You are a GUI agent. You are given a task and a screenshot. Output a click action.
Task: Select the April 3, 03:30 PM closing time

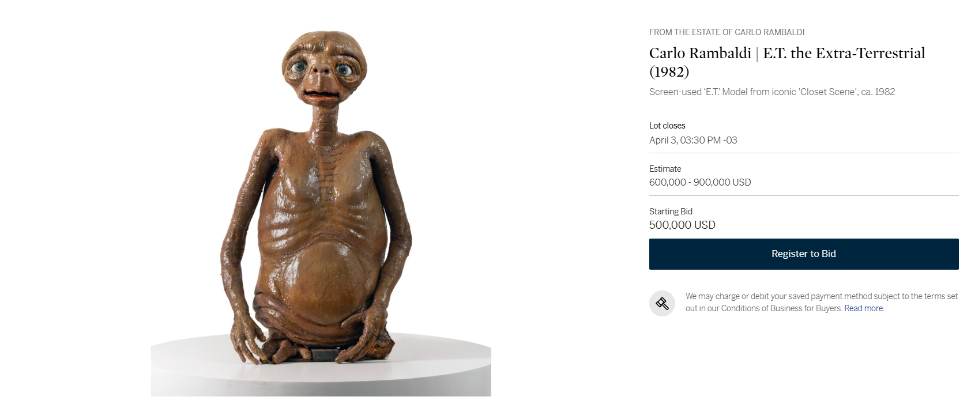click(x=693, y=140)
